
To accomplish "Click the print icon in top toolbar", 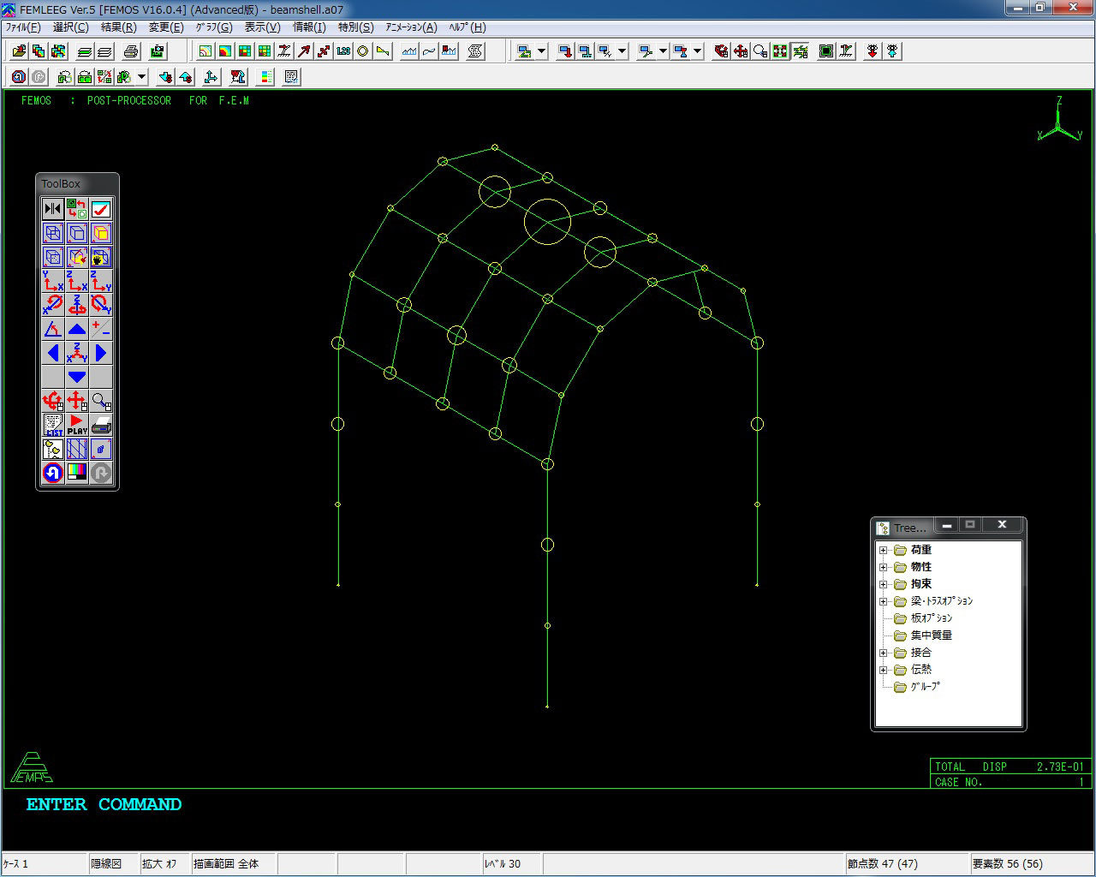I will pos(130,51).
